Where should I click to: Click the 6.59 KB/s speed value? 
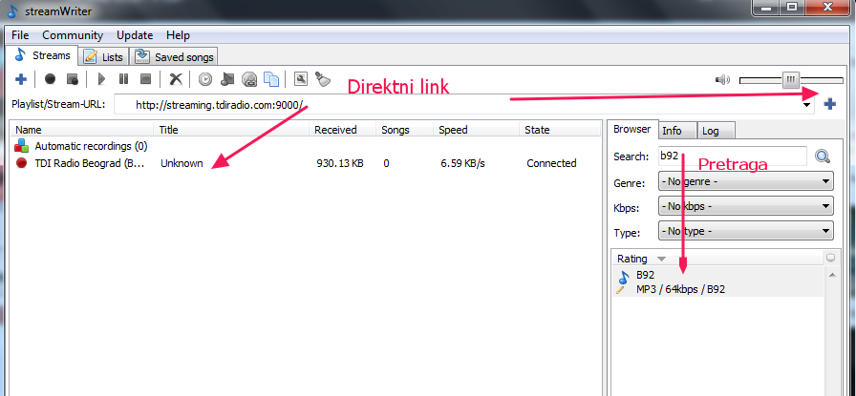(x=463, y=163)
